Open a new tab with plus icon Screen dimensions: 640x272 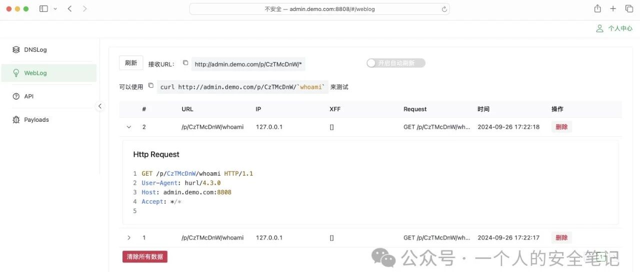[613, 8]
